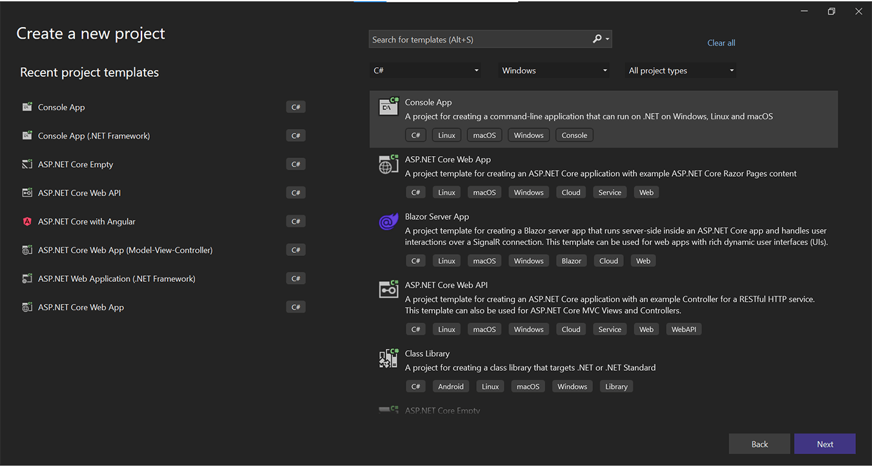Click the Console App template icon in the template list
The height and width of the screenshot is (467, 872).
click(x=389, y=107)
